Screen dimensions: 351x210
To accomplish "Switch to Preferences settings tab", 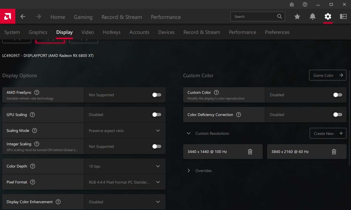I will pyautogui.click(x=277, y=32).
